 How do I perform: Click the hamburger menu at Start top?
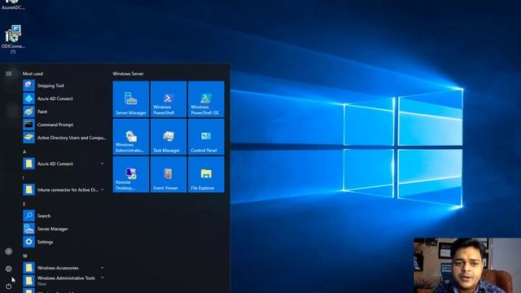[x=9, y=73]
